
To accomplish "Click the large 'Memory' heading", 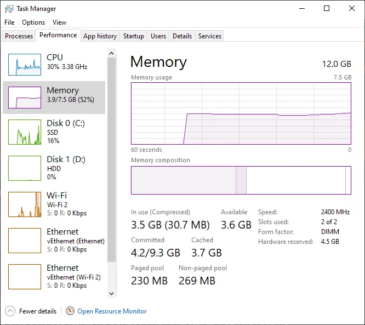I will pos(158,62).
